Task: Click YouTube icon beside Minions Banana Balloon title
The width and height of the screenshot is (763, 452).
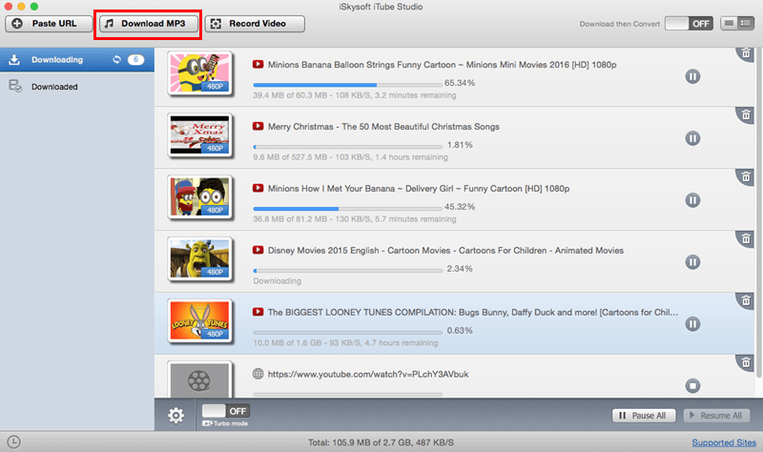Action: coord(258,64)
